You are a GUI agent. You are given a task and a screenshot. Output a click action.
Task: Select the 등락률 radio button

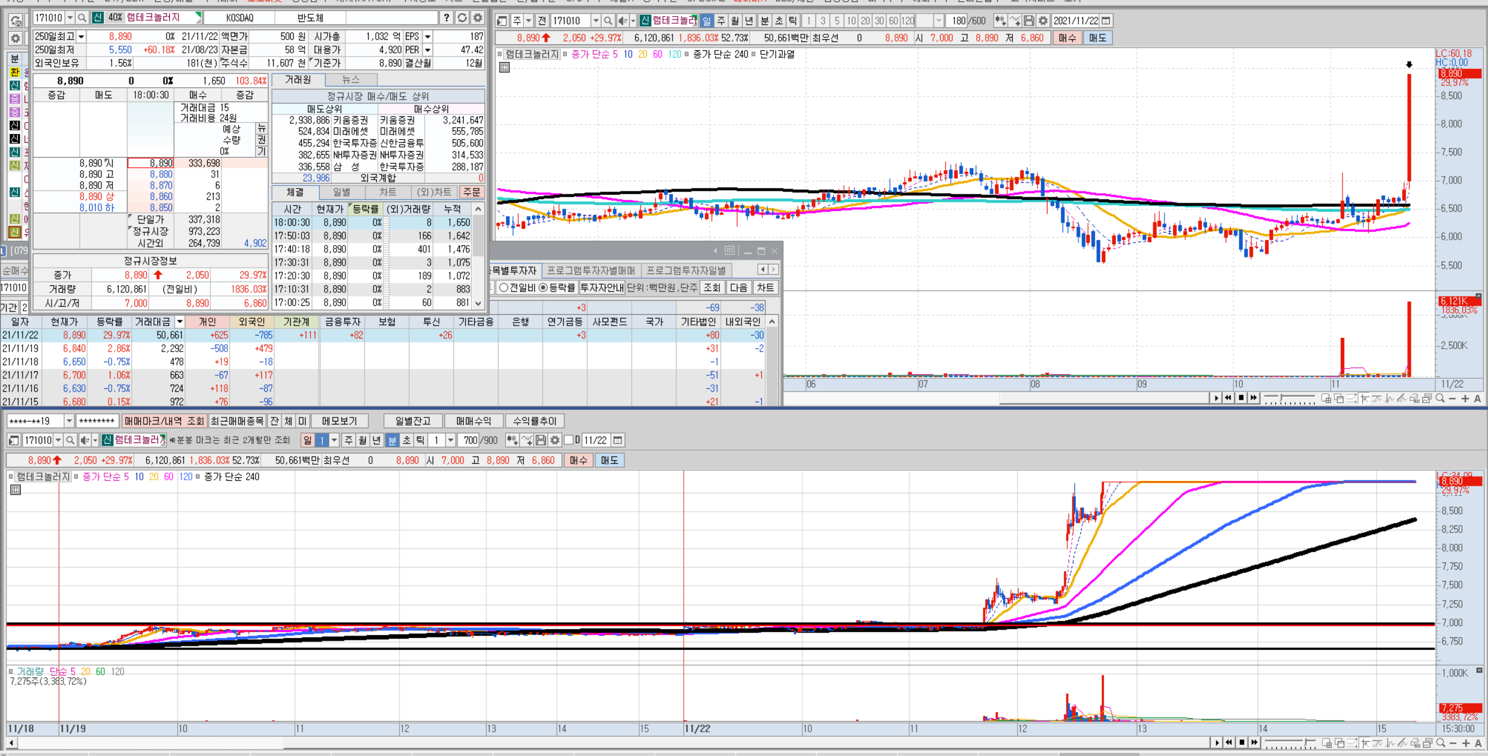(543, 288)
